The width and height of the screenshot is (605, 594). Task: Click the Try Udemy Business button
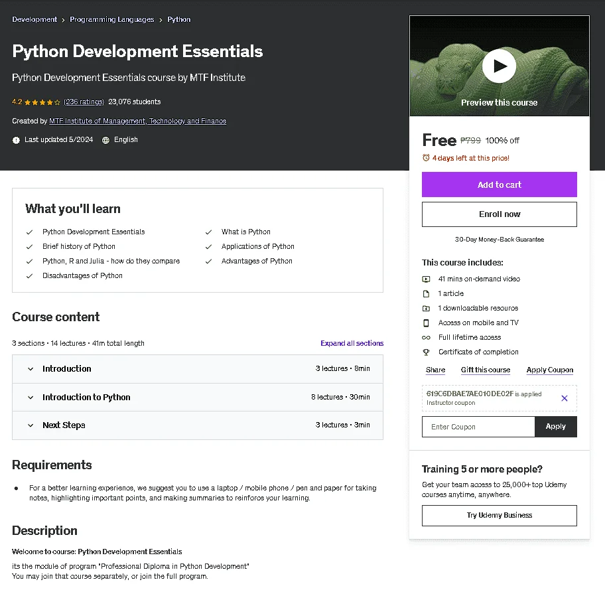tap(500, 515)
